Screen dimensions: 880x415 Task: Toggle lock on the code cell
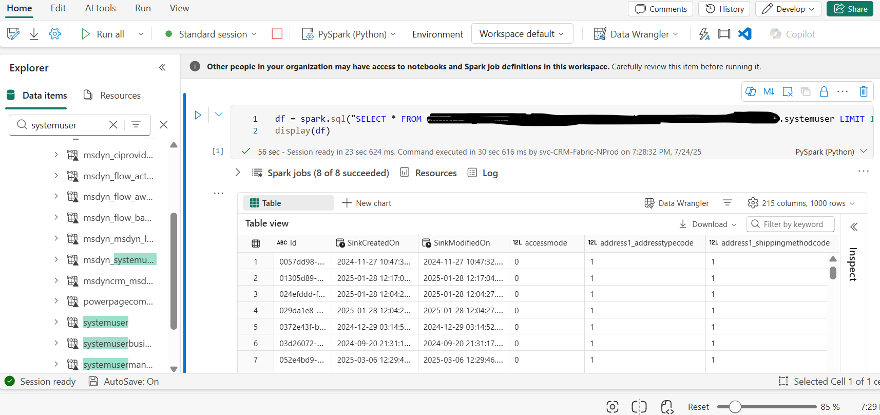tap(824, 91)
